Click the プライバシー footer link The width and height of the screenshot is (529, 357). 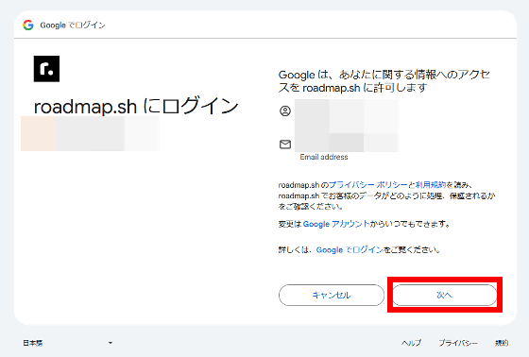pos(458,343)
